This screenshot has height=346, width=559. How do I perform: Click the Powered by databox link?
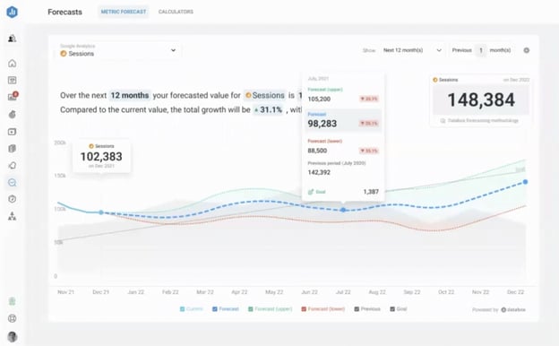(499, 309)
